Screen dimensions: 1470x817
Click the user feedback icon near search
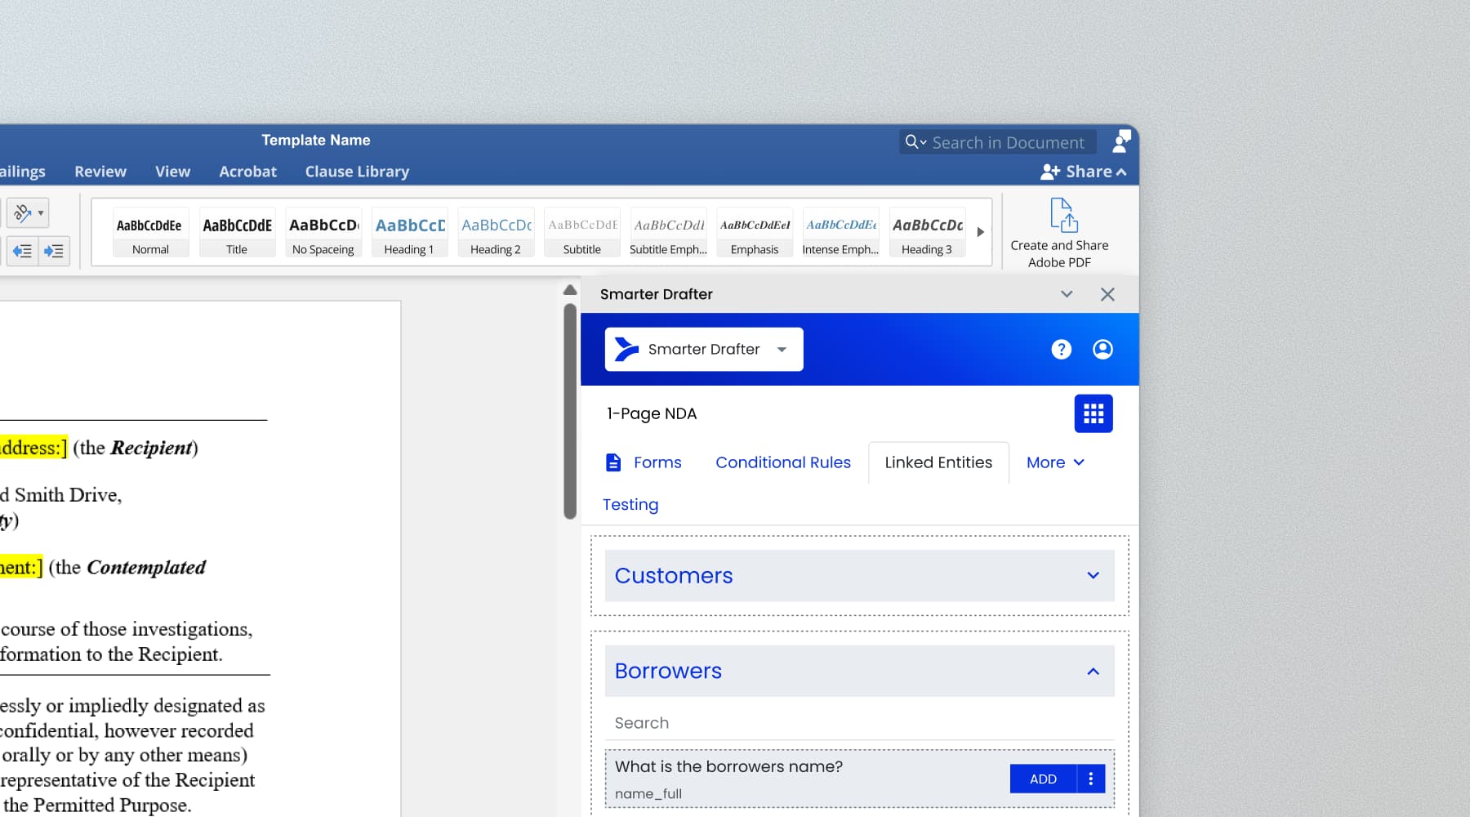[x=1121, y=141]
